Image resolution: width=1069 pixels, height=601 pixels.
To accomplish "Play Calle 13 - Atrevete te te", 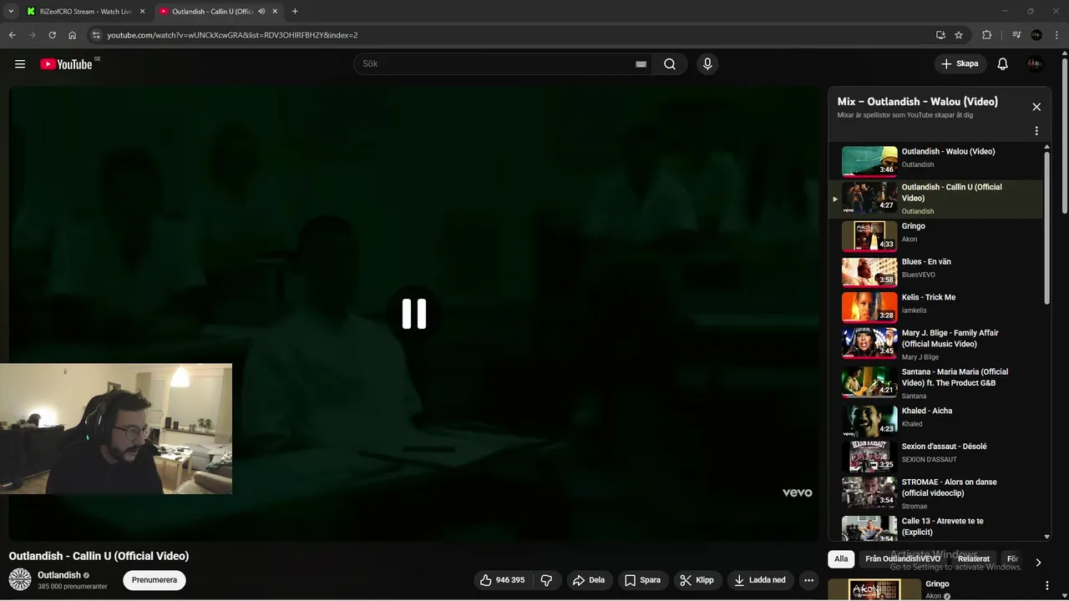I will tap(936, 528).
